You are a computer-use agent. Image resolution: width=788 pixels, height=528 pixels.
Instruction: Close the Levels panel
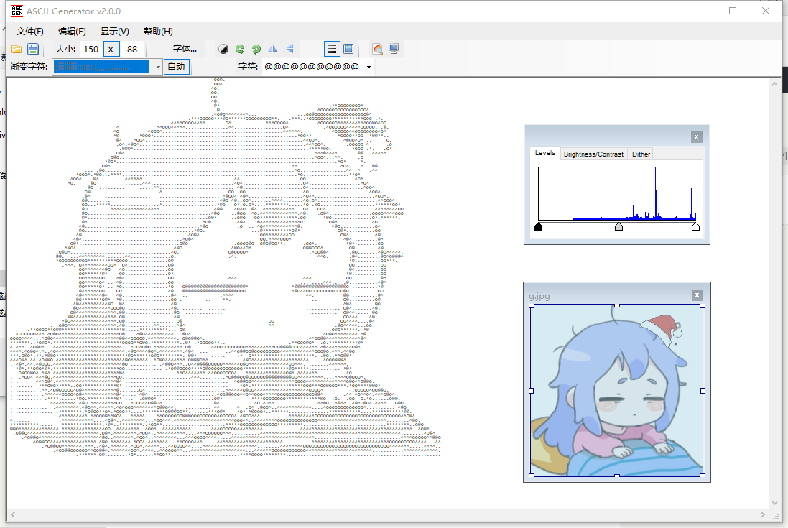pos(696,136)
